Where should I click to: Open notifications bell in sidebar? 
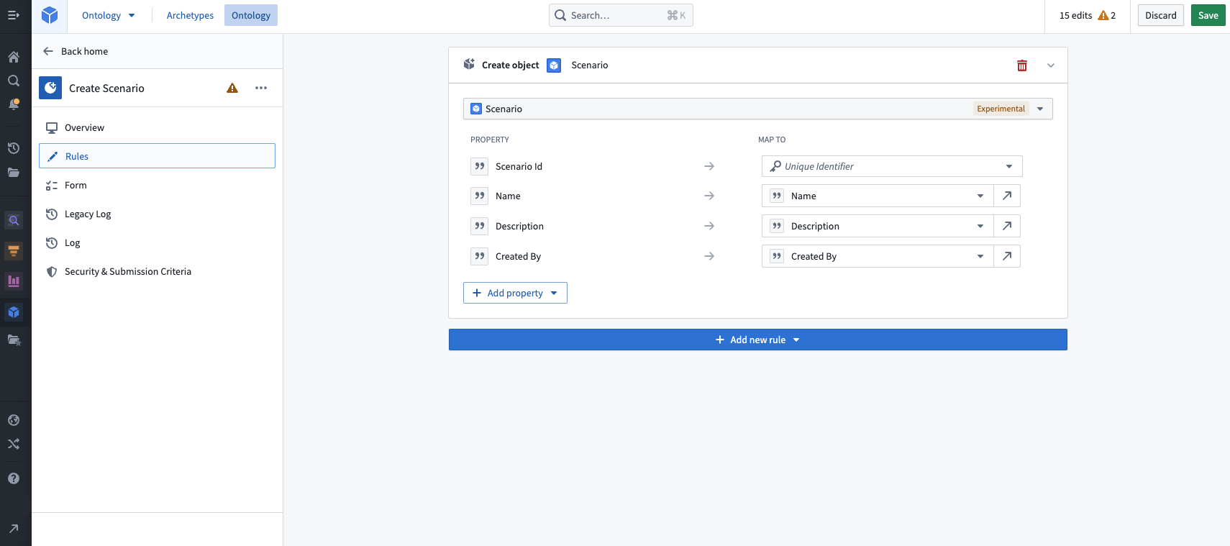coord(14,104)
